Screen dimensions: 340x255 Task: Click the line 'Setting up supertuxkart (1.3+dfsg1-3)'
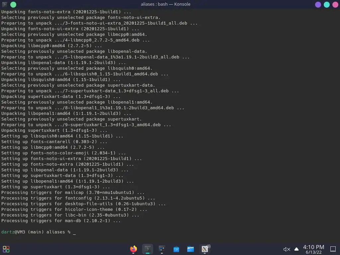(55, 187)
